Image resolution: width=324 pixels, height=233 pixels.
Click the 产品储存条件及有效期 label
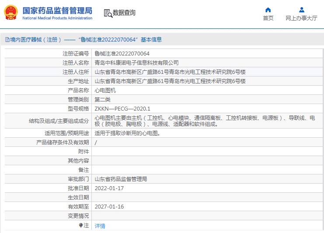coord(63,143)
